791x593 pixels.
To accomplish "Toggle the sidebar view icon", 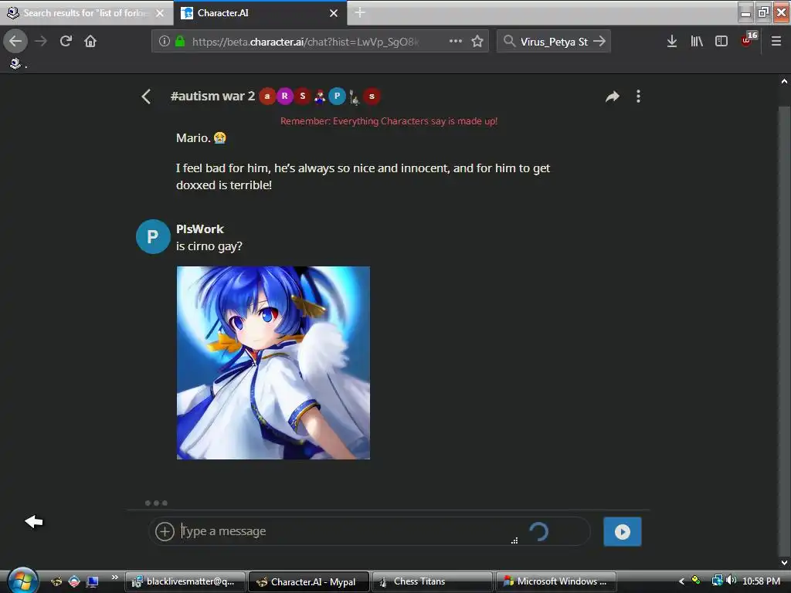I will (721, 42).
